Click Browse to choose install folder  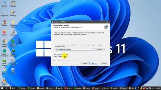pyautogui.click(x=99, y=49)
